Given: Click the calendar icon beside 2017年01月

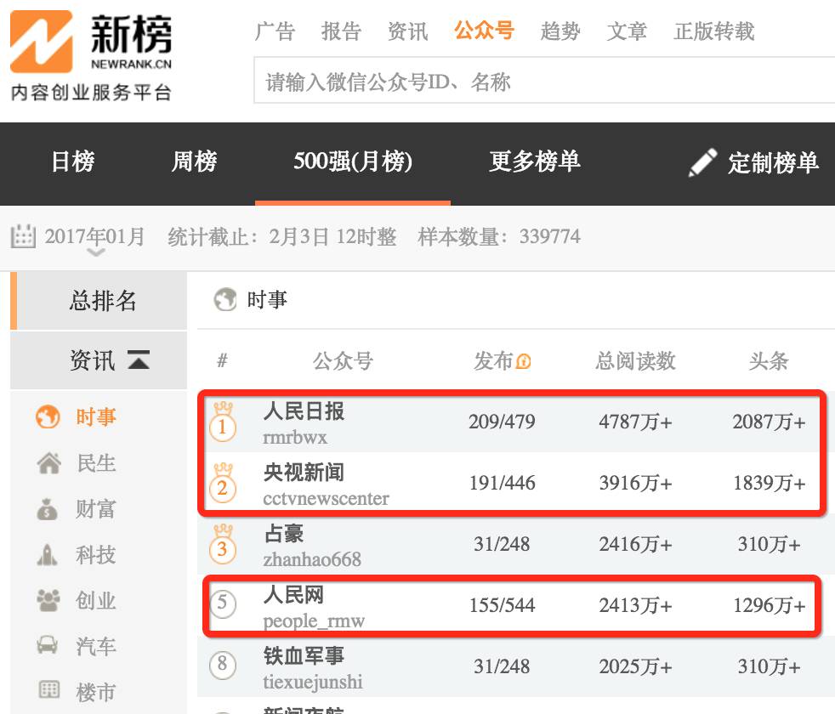Looking at the screenshot, I should 24,235.
